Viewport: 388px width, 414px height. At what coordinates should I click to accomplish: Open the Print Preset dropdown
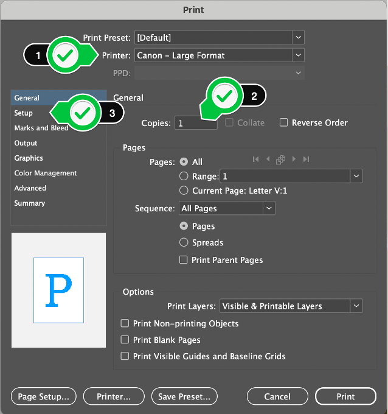pyautogui.click(x=220, y=37)
